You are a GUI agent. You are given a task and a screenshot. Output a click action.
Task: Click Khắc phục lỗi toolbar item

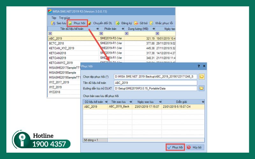coord(162,23)
